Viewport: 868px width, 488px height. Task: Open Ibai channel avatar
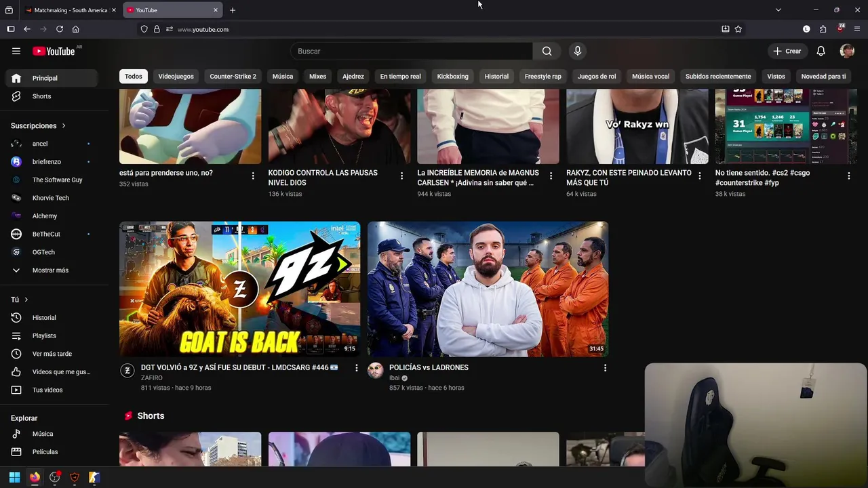point(375,370)
